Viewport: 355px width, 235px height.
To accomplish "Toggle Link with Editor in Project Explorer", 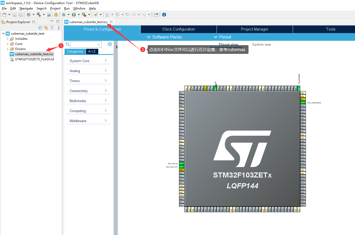I will 46,27.
